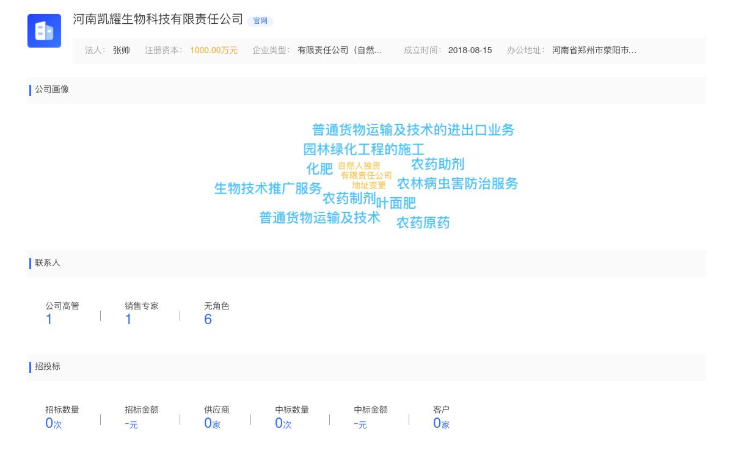Viewport: 733px width, 459px height.
Task: Click legal representative name 张帅
Action: pos(122,51)
